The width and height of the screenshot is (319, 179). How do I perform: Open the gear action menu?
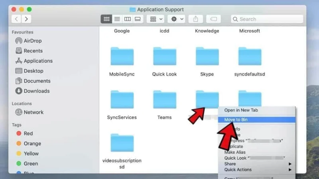pos(177,19)
